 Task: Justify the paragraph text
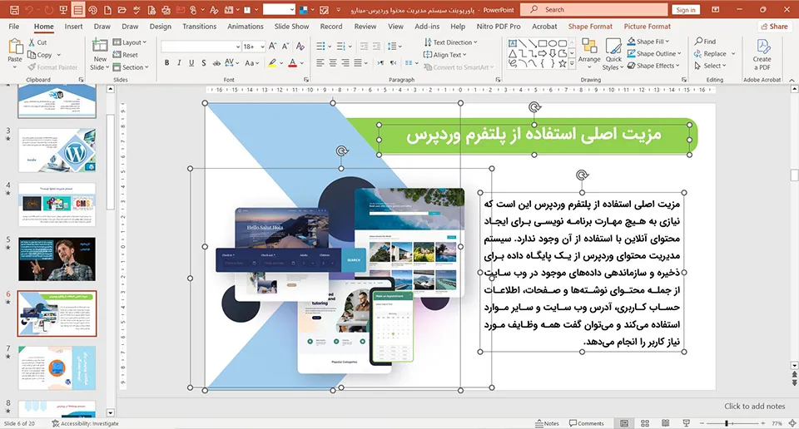tap(358, 63)
